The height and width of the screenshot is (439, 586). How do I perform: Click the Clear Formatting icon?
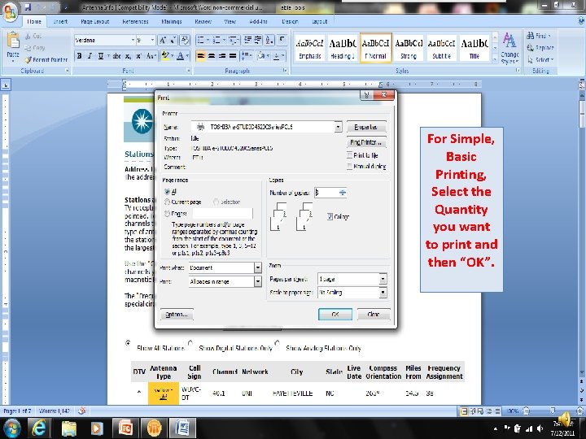click(x=185, y=40)
